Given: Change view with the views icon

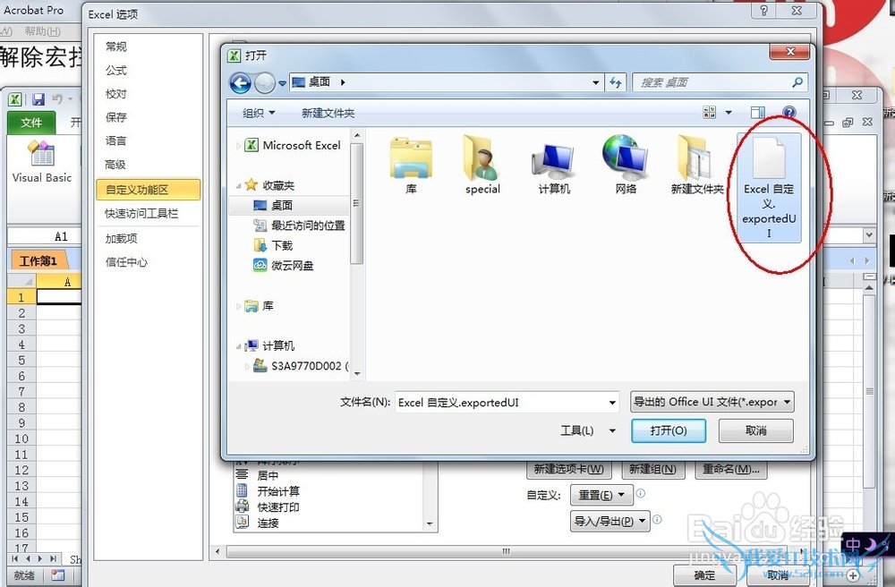Looking at the screenshot, I should click(710, 113).
